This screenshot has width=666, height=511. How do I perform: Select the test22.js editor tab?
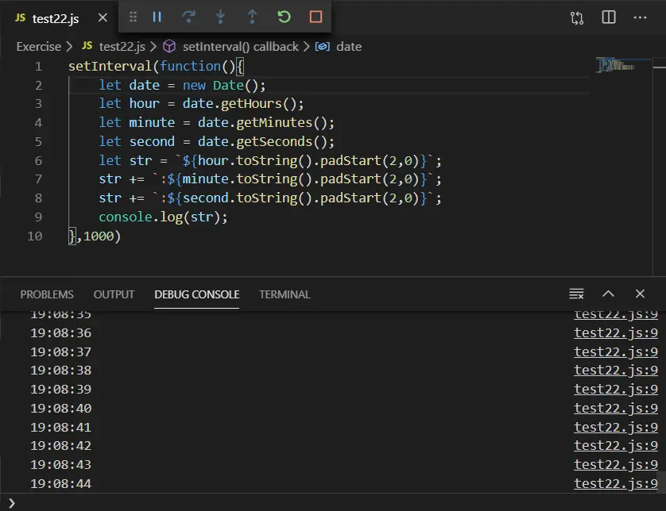tap(55, 18)
